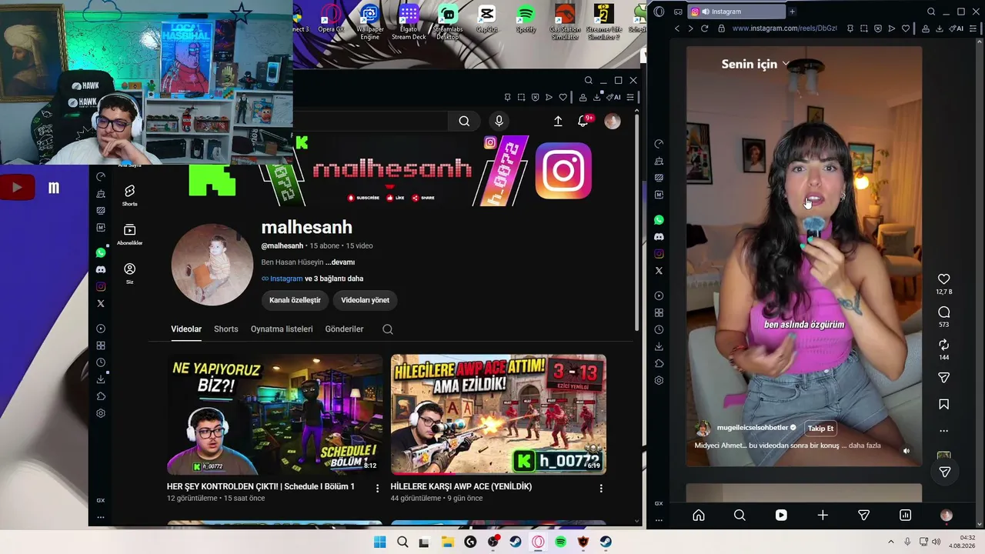Expand reel caption with daha fazla
This screenshot has height=554, width=985.
coord(864,446)
